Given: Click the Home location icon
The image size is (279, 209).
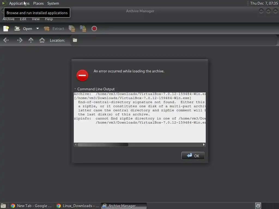Looking at the screenshot, I should point(42,40).
